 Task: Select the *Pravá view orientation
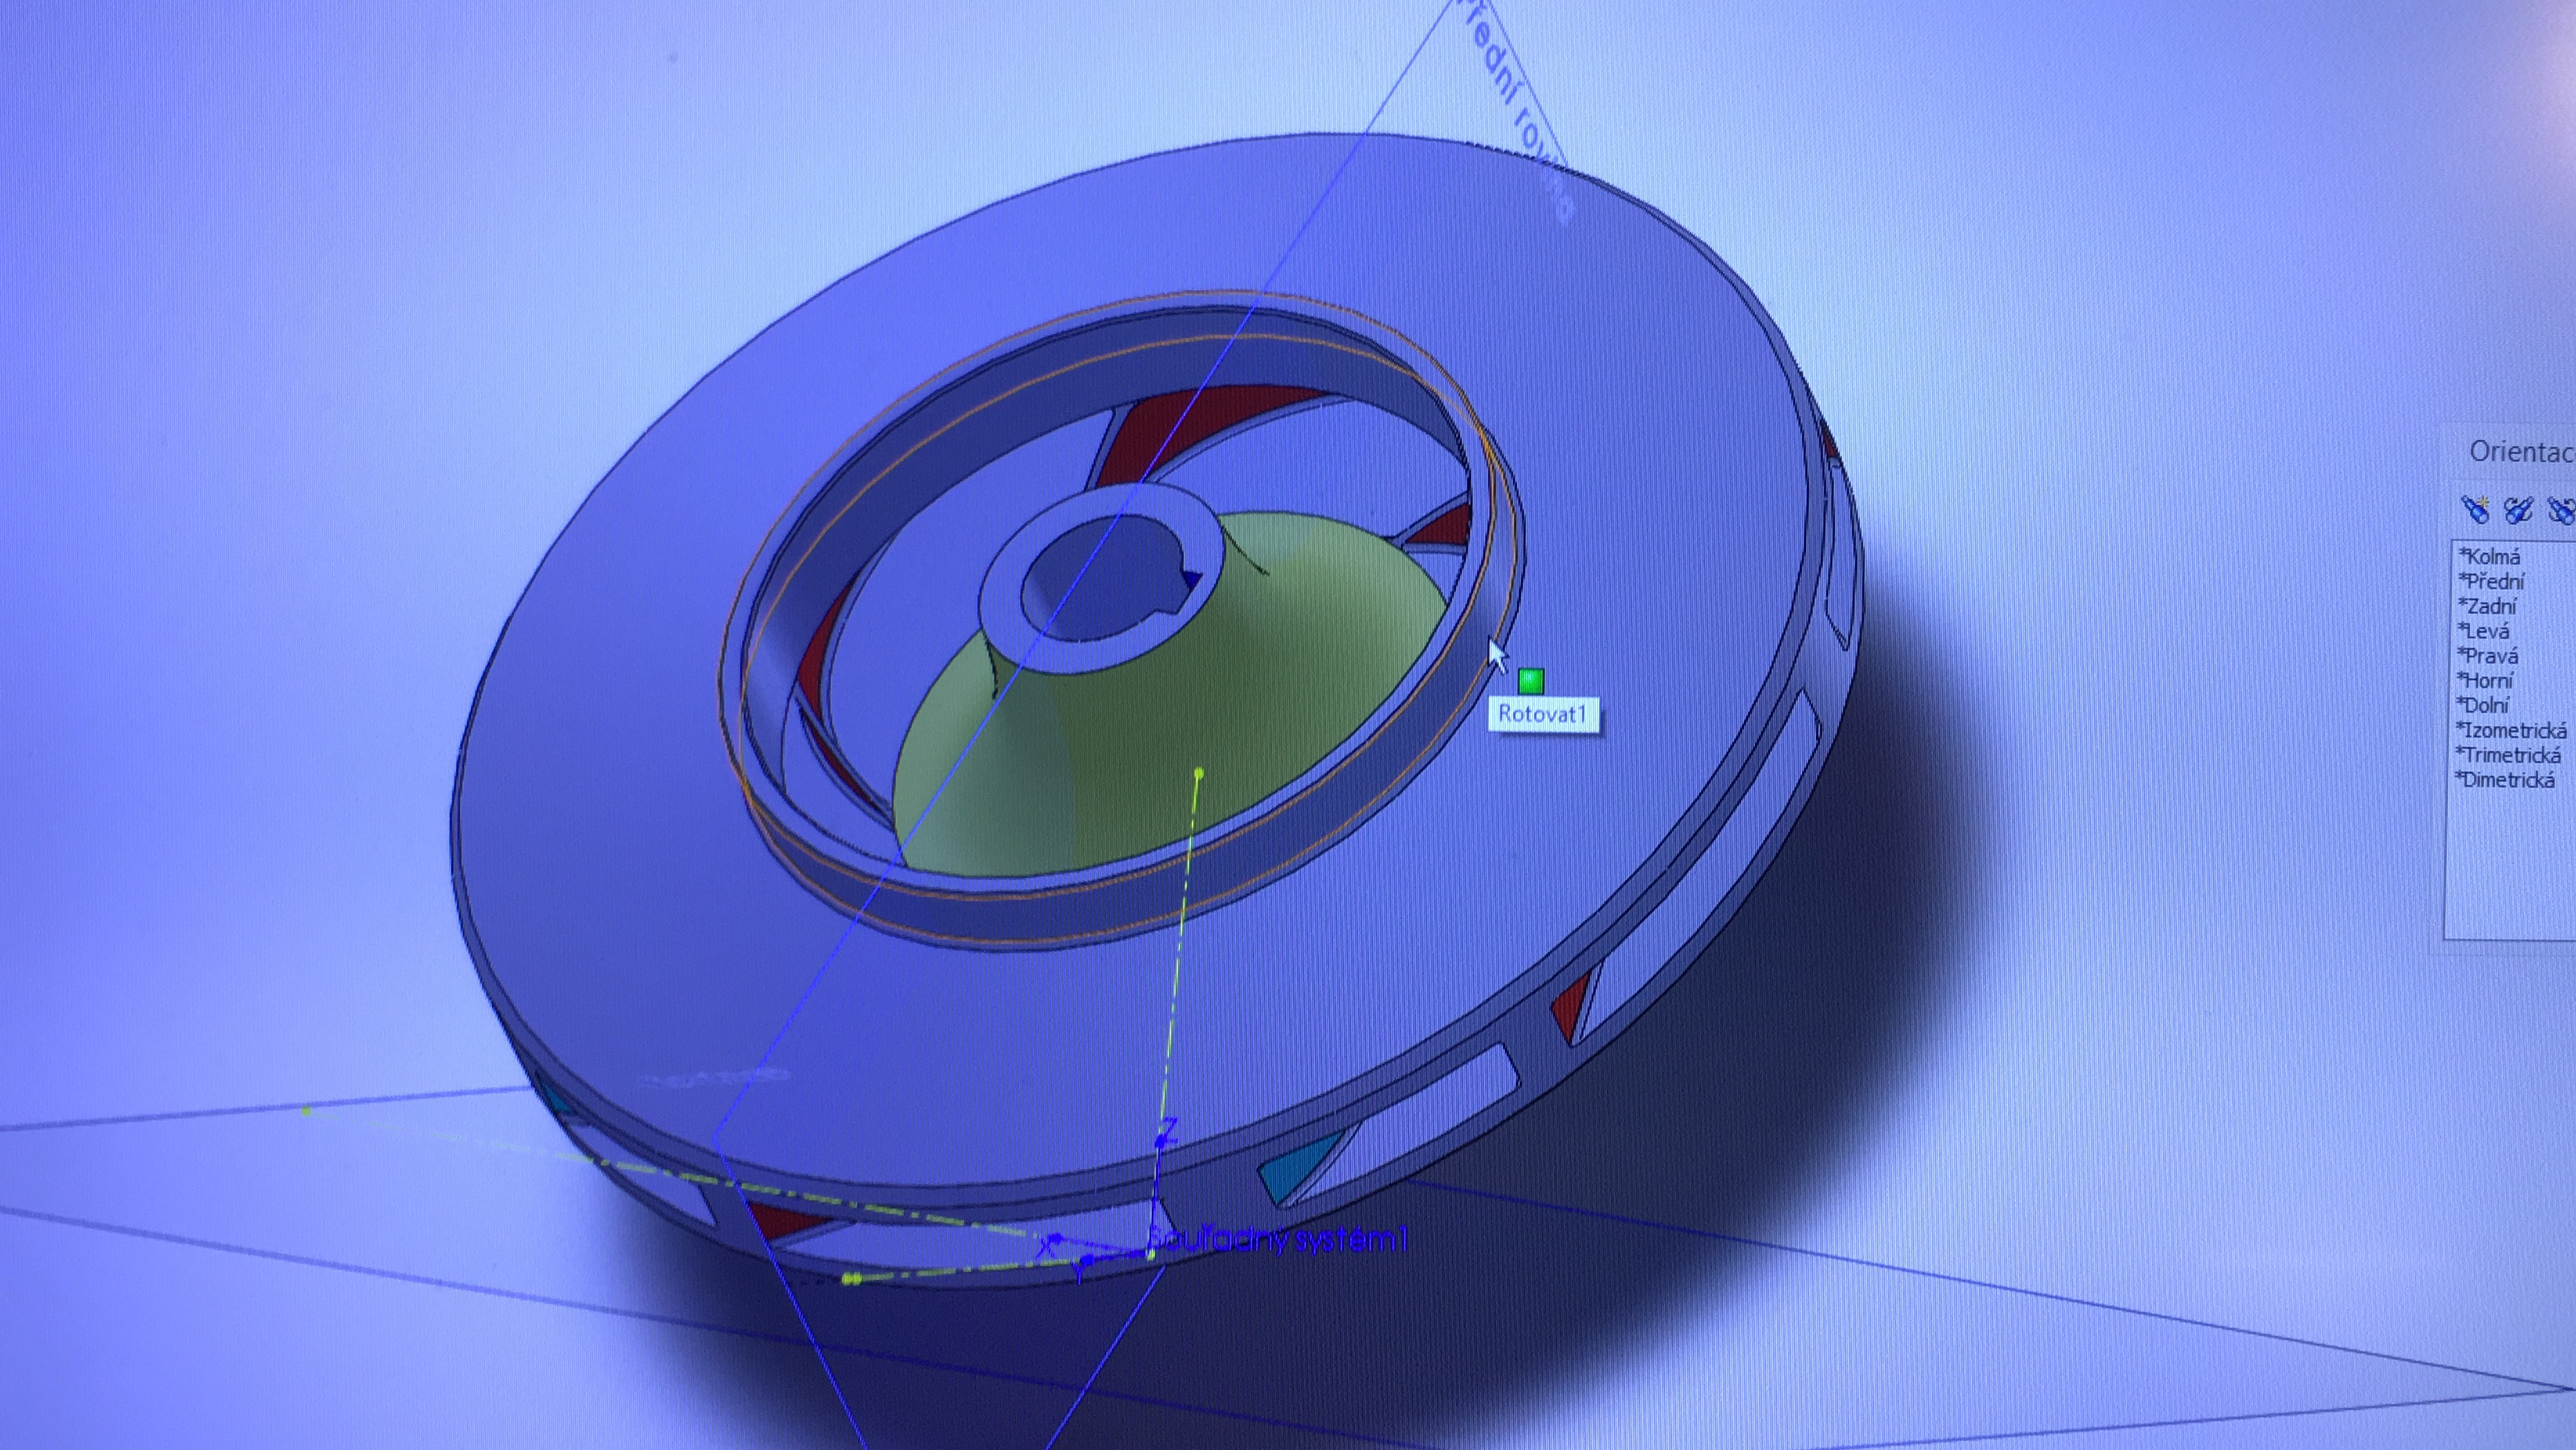coord(2488,656)
